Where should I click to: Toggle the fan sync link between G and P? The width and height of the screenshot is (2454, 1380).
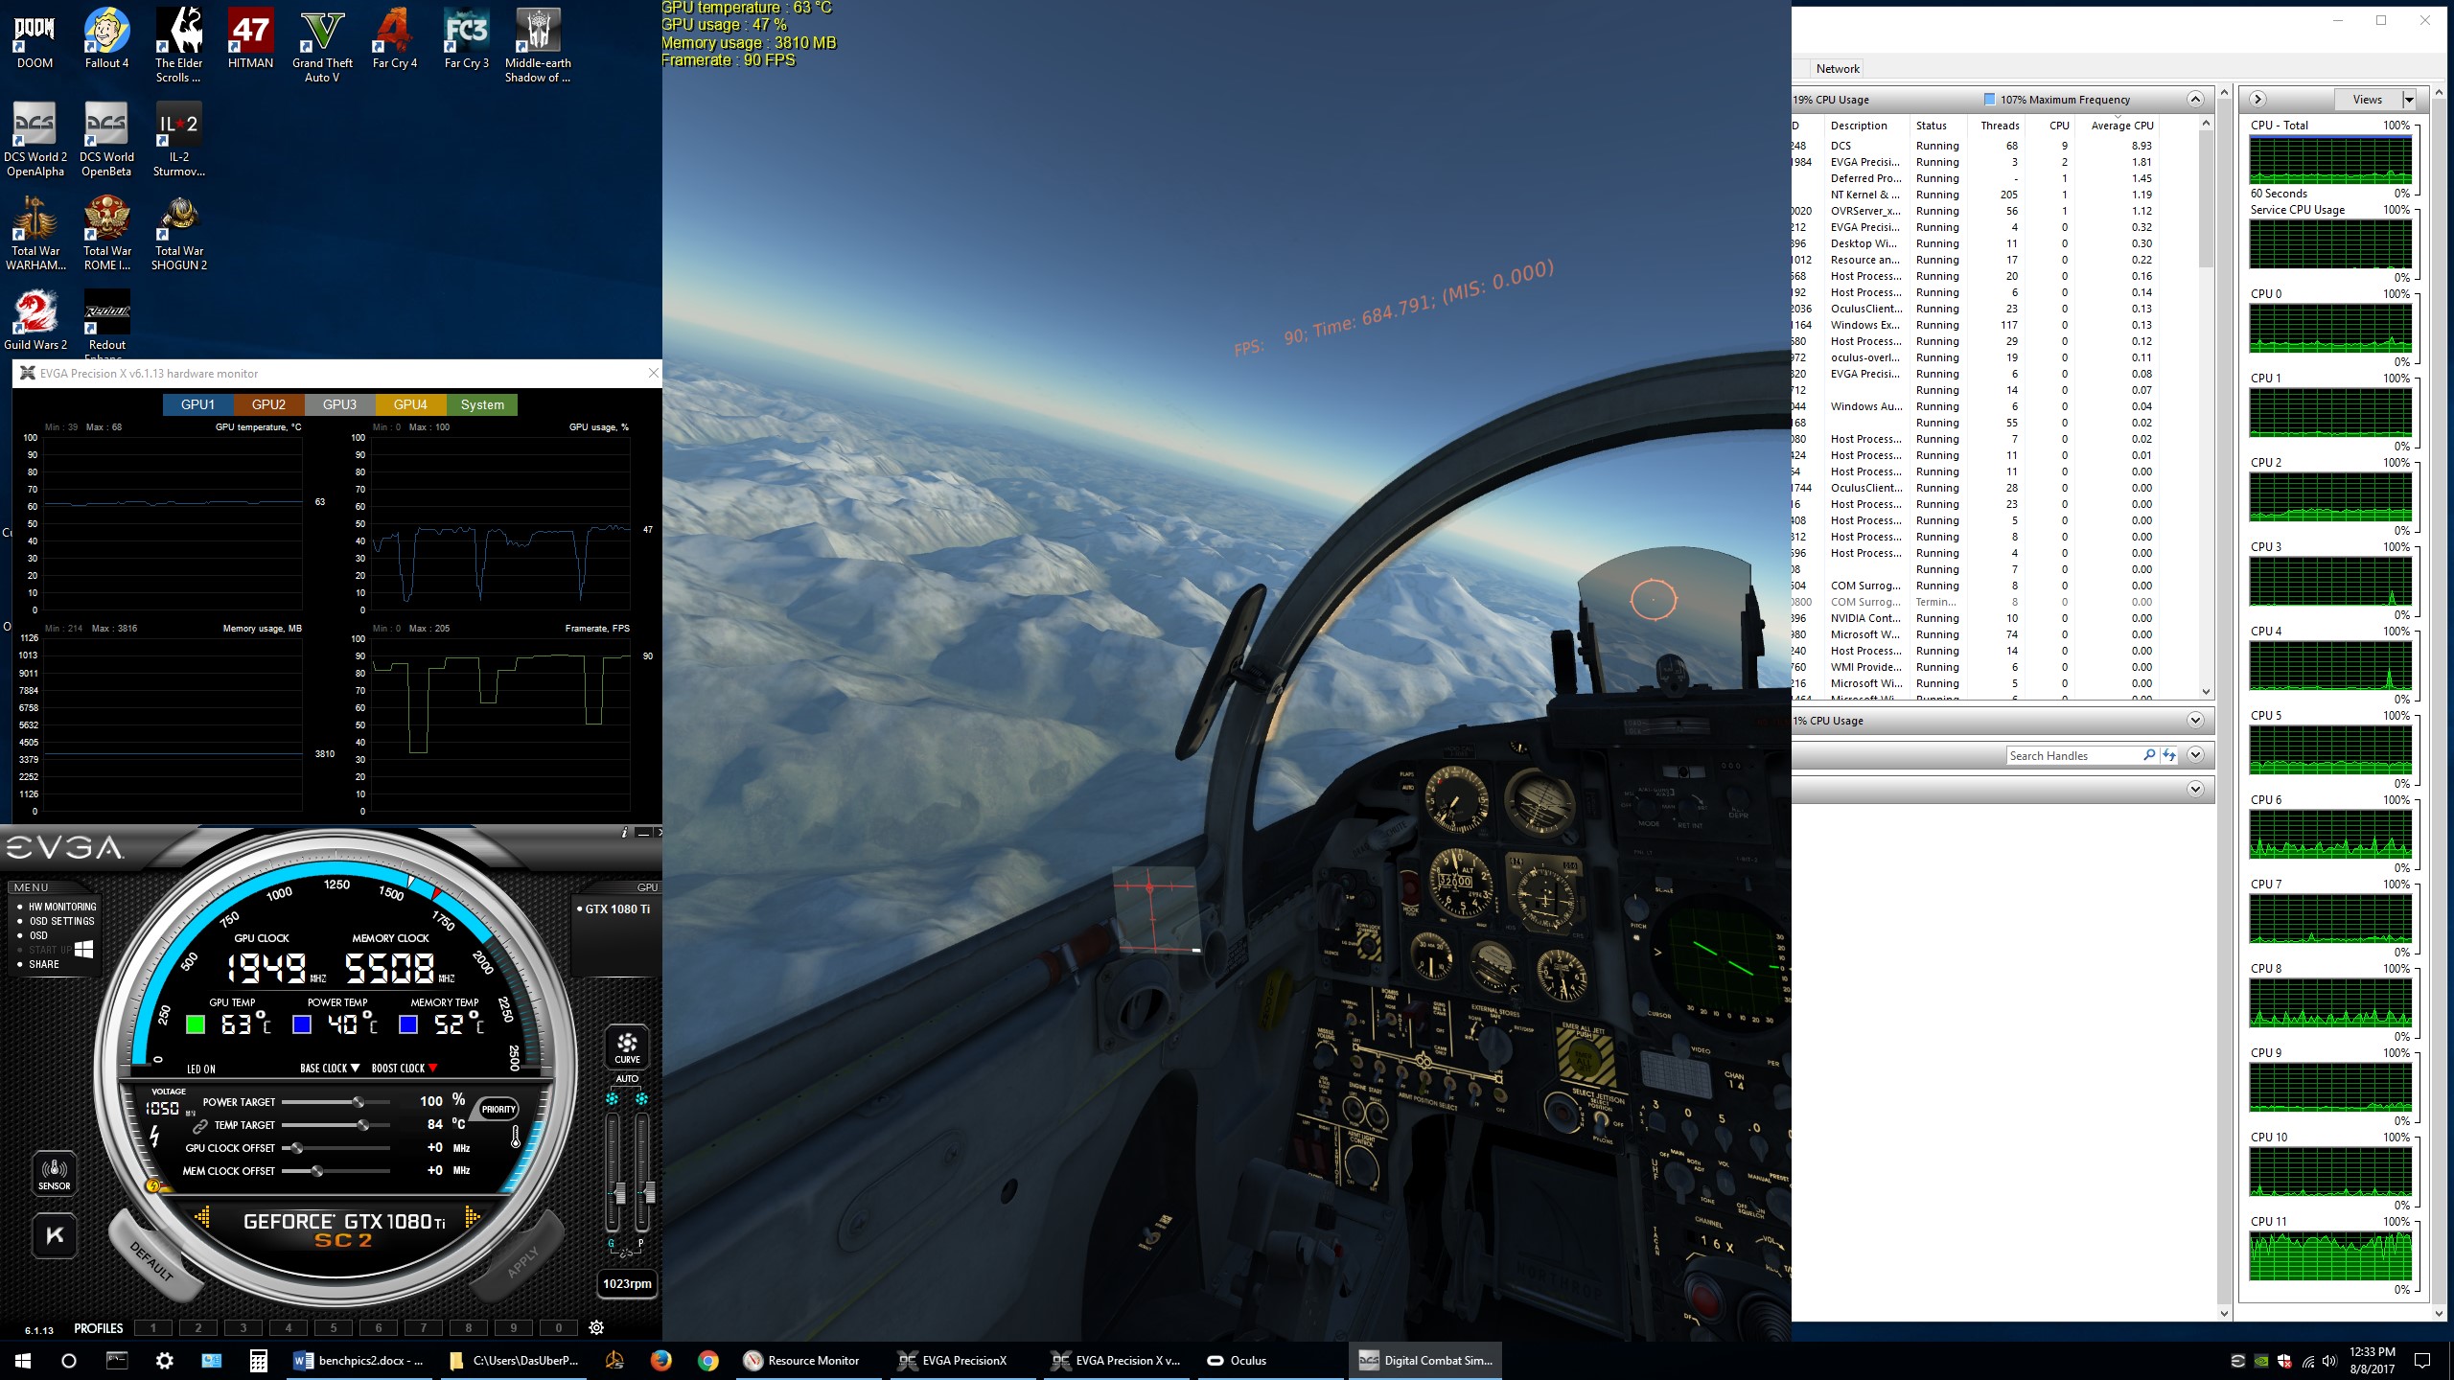pyautogui.click(x=626, y=1252)
